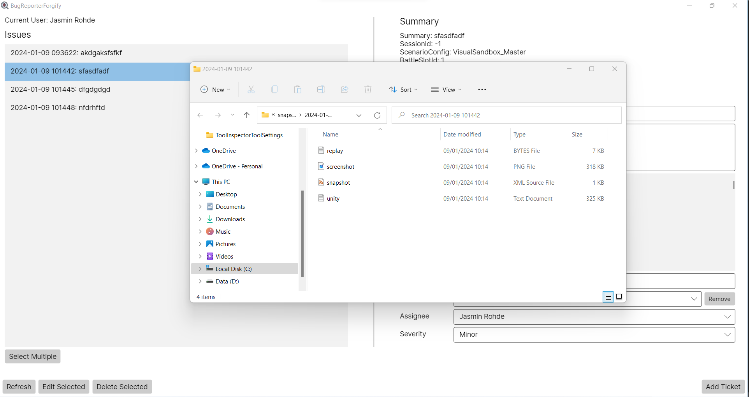This screenshot has height=397, width=749.
Task: Open the Sort menu in Explorer
Action: 403,89
